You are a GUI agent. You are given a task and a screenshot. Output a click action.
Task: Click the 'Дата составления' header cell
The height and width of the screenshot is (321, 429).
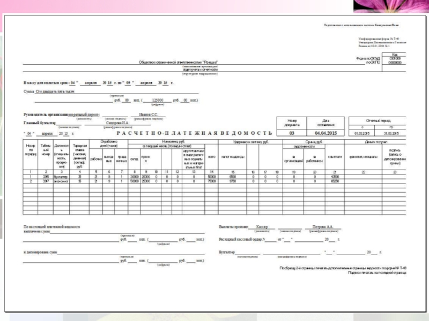[x=324, y=123]
